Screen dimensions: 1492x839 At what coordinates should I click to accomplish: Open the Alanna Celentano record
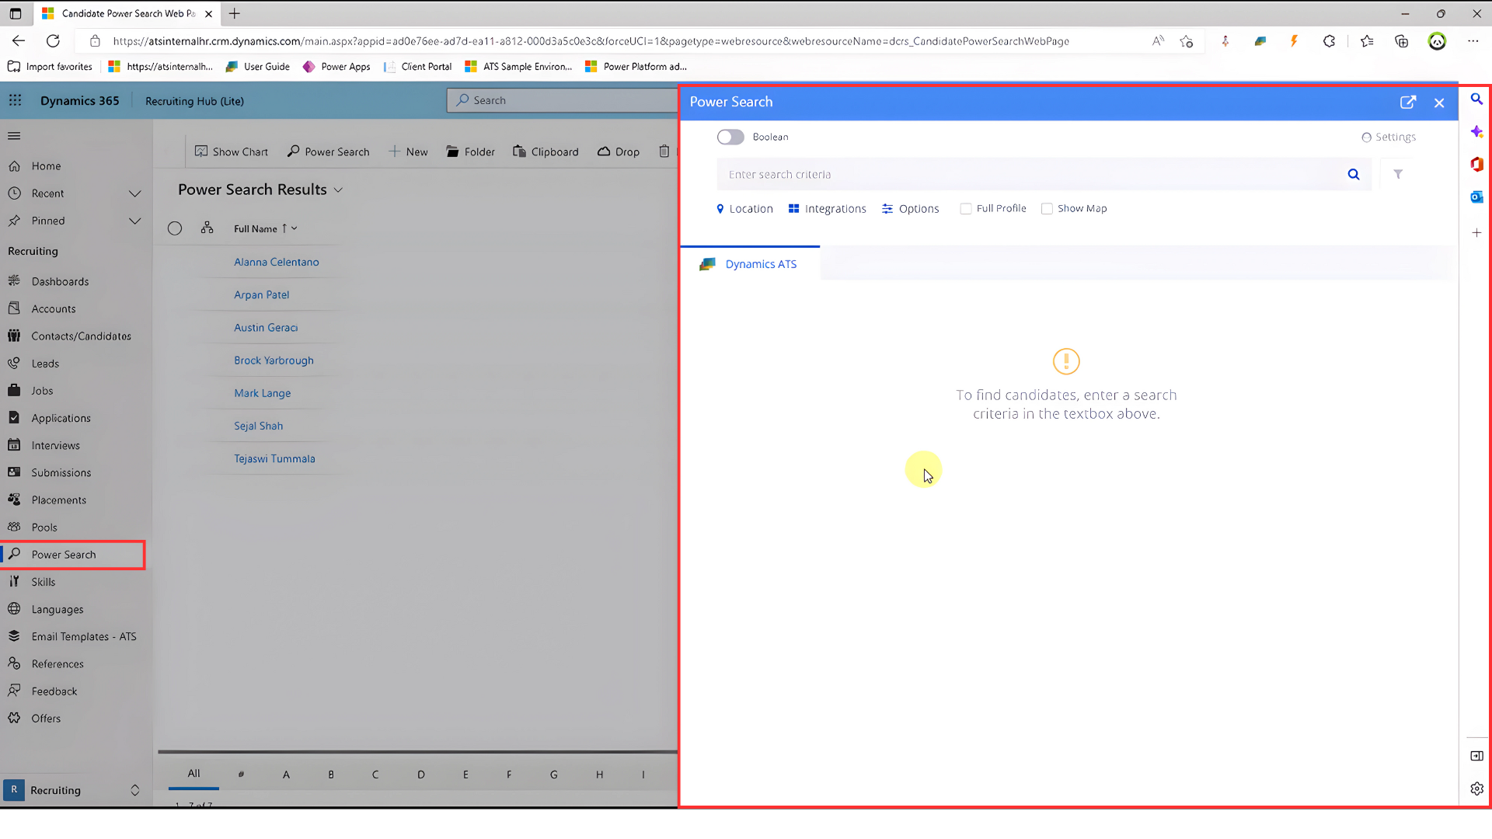click(277, 262)
